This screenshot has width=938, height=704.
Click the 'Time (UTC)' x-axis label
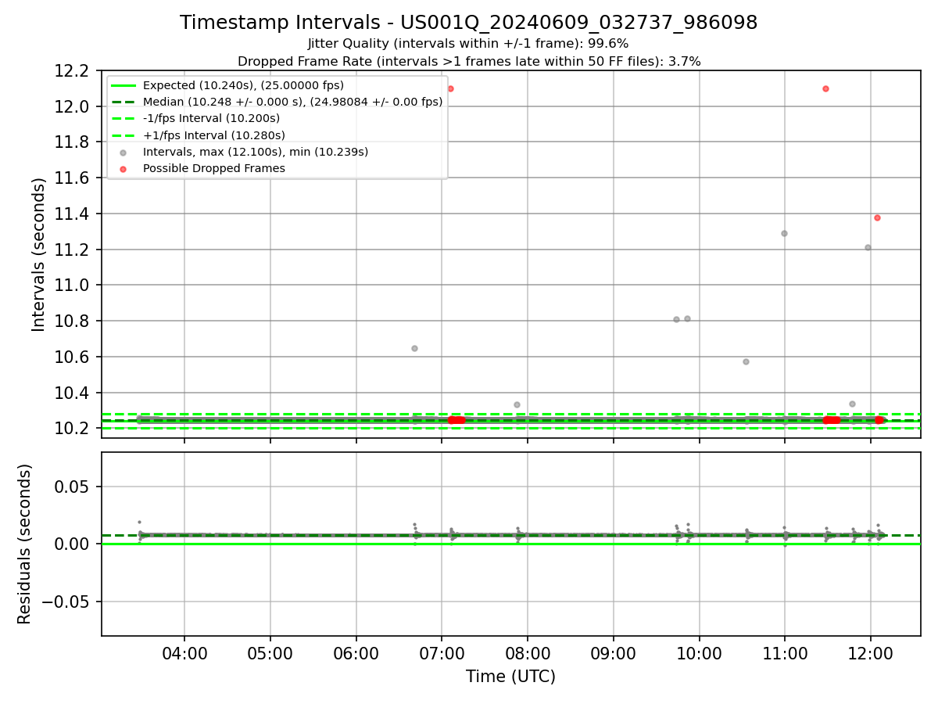coord(510,677)
